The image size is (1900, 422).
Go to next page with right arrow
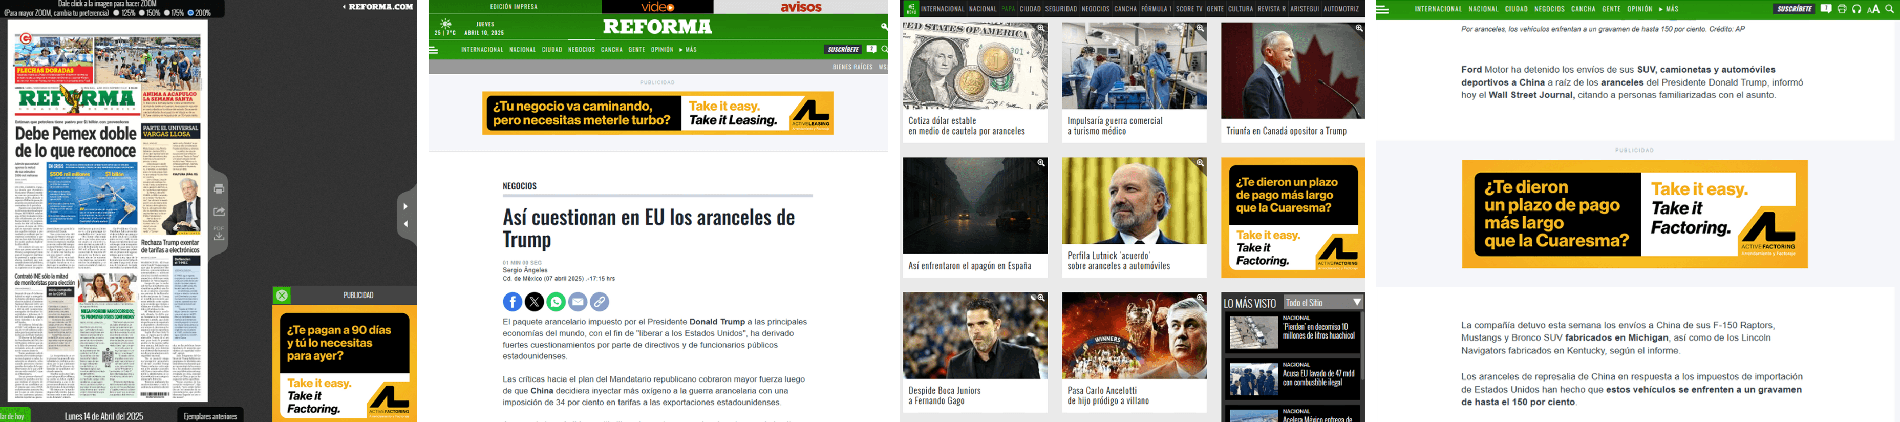[405, 206]
